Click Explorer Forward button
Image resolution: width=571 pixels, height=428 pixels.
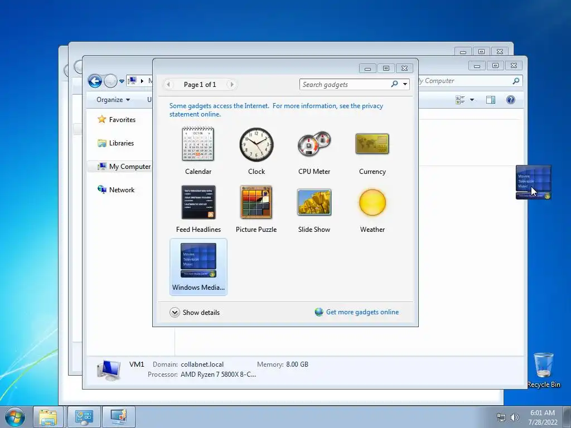[110, 81]
